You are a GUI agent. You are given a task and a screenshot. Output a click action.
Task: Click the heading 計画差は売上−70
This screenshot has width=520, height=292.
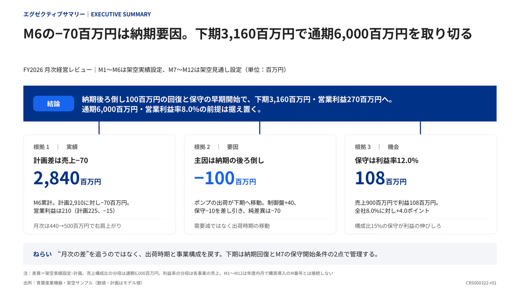tap(61, 160)
